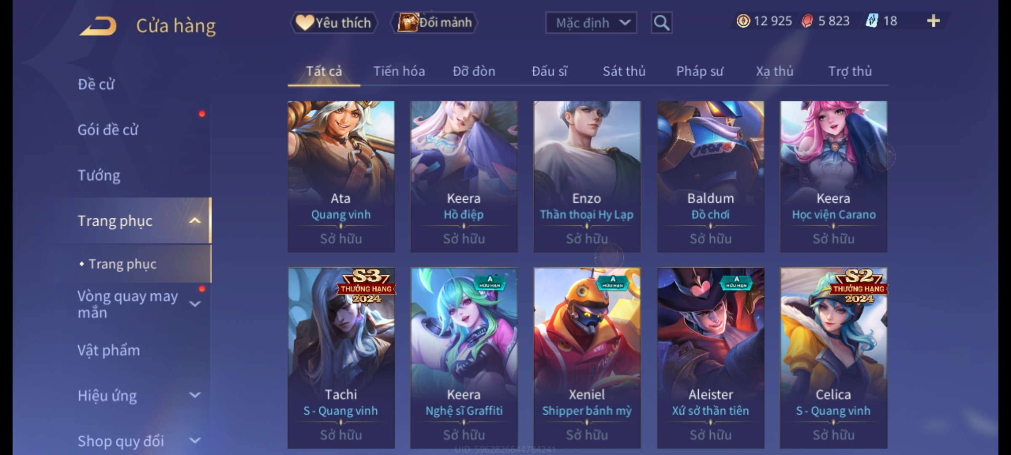Select the Celica S - Quang vinh skin card

click(x=834, y=358)
